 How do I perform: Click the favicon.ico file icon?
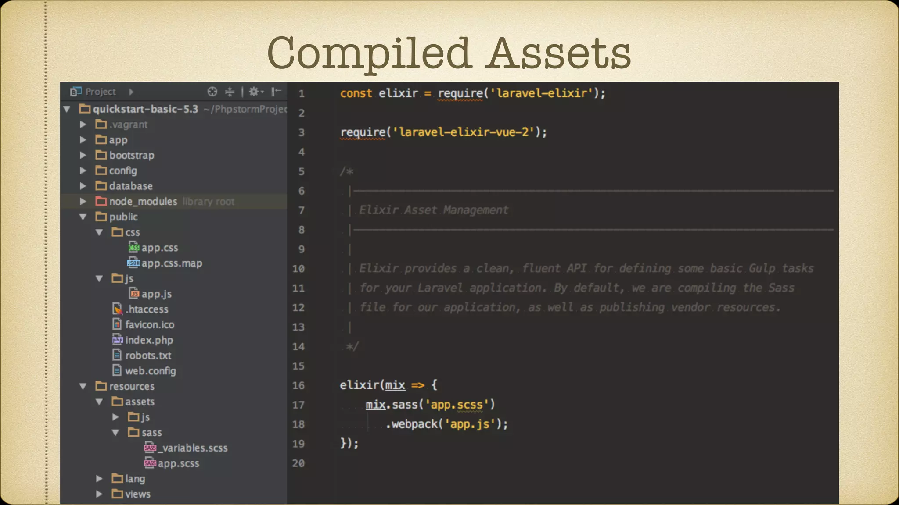pos(117,324)
